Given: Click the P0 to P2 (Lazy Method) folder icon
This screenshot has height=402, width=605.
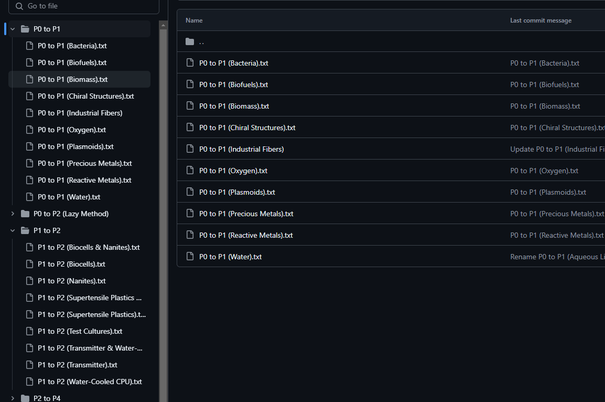Looking at the screenshot, I should [25, 214].
